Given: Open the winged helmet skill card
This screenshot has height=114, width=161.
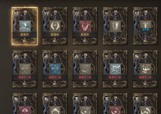Looking at the screenshot, I should [x=55, y=26].
